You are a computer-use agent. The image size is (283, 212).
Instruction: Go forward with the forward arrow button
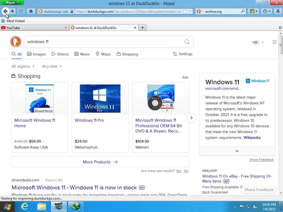(12, 11)
